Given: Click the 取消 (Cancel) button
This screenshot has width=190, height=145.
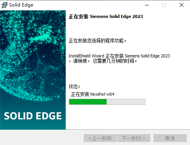Looking at the screenshot, I should (x=170, y=138).
